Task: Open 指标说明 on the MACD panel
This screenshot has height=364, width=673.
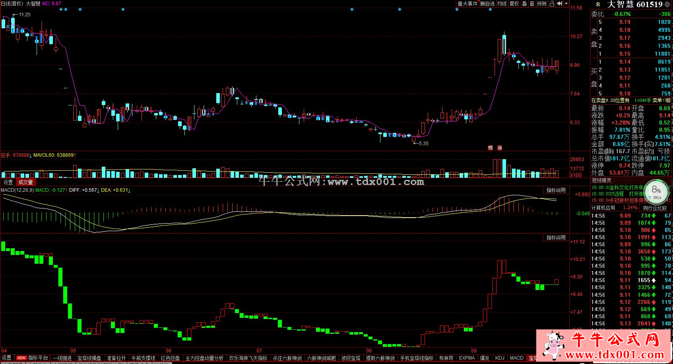Action: (556, 190)
